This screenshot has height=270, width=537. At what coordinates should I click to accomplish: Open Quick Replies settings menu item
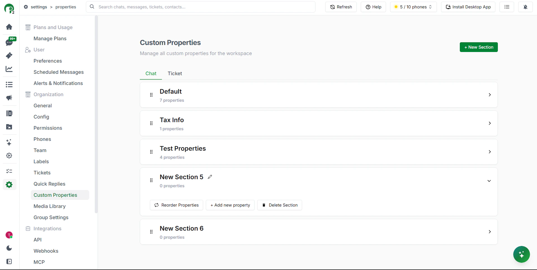pos(50,184)
